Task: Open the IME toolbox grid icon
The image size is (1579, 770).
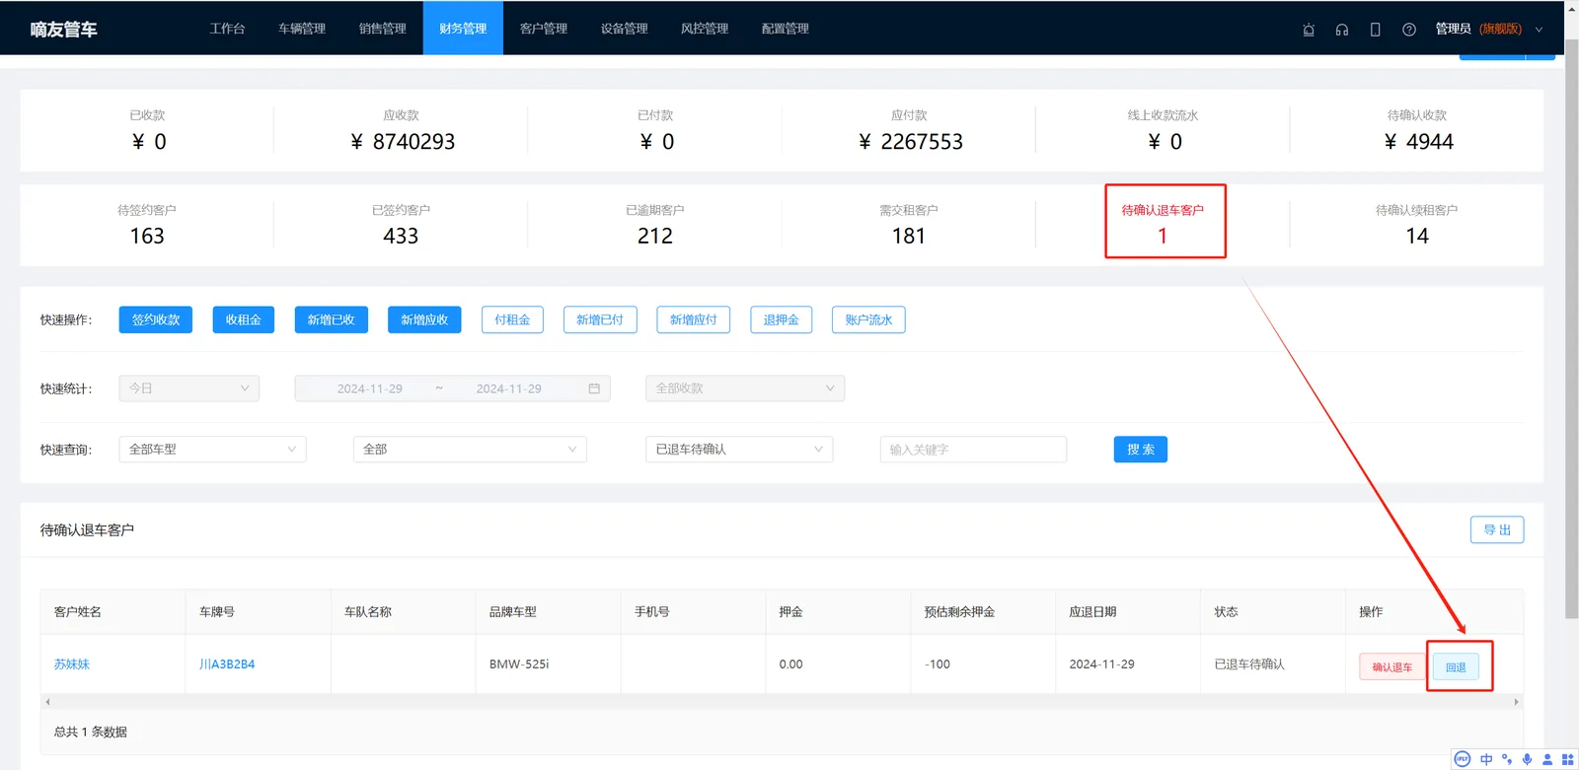Action: click(1567, 759)
